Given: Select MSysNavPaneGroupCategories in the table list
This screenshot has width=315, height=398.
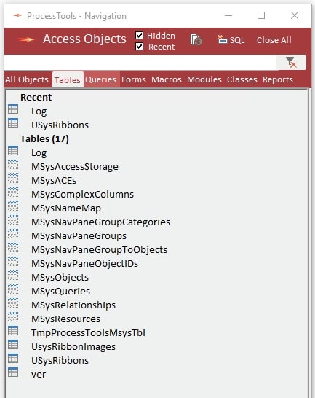Looking at the screenshot, I should point(100,222).
